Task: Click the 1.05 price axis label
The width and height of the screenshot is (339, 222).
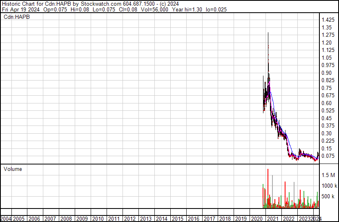Action: 327,58
